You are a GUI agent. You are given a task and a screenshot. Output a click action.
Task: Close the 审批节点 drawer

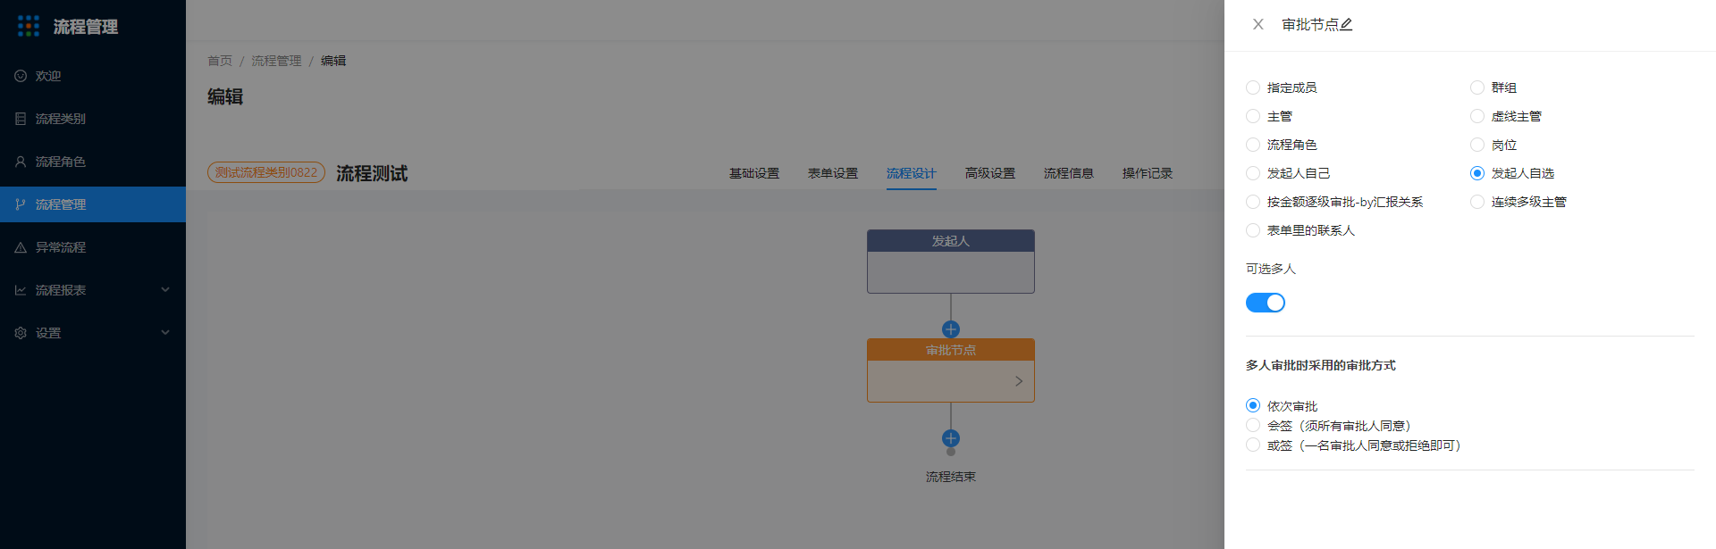coord(1258,24)
